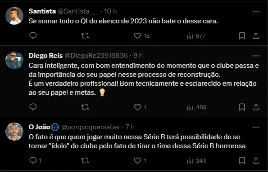
Task: Open more options on O João's tweet
Action: click(256, 128)
